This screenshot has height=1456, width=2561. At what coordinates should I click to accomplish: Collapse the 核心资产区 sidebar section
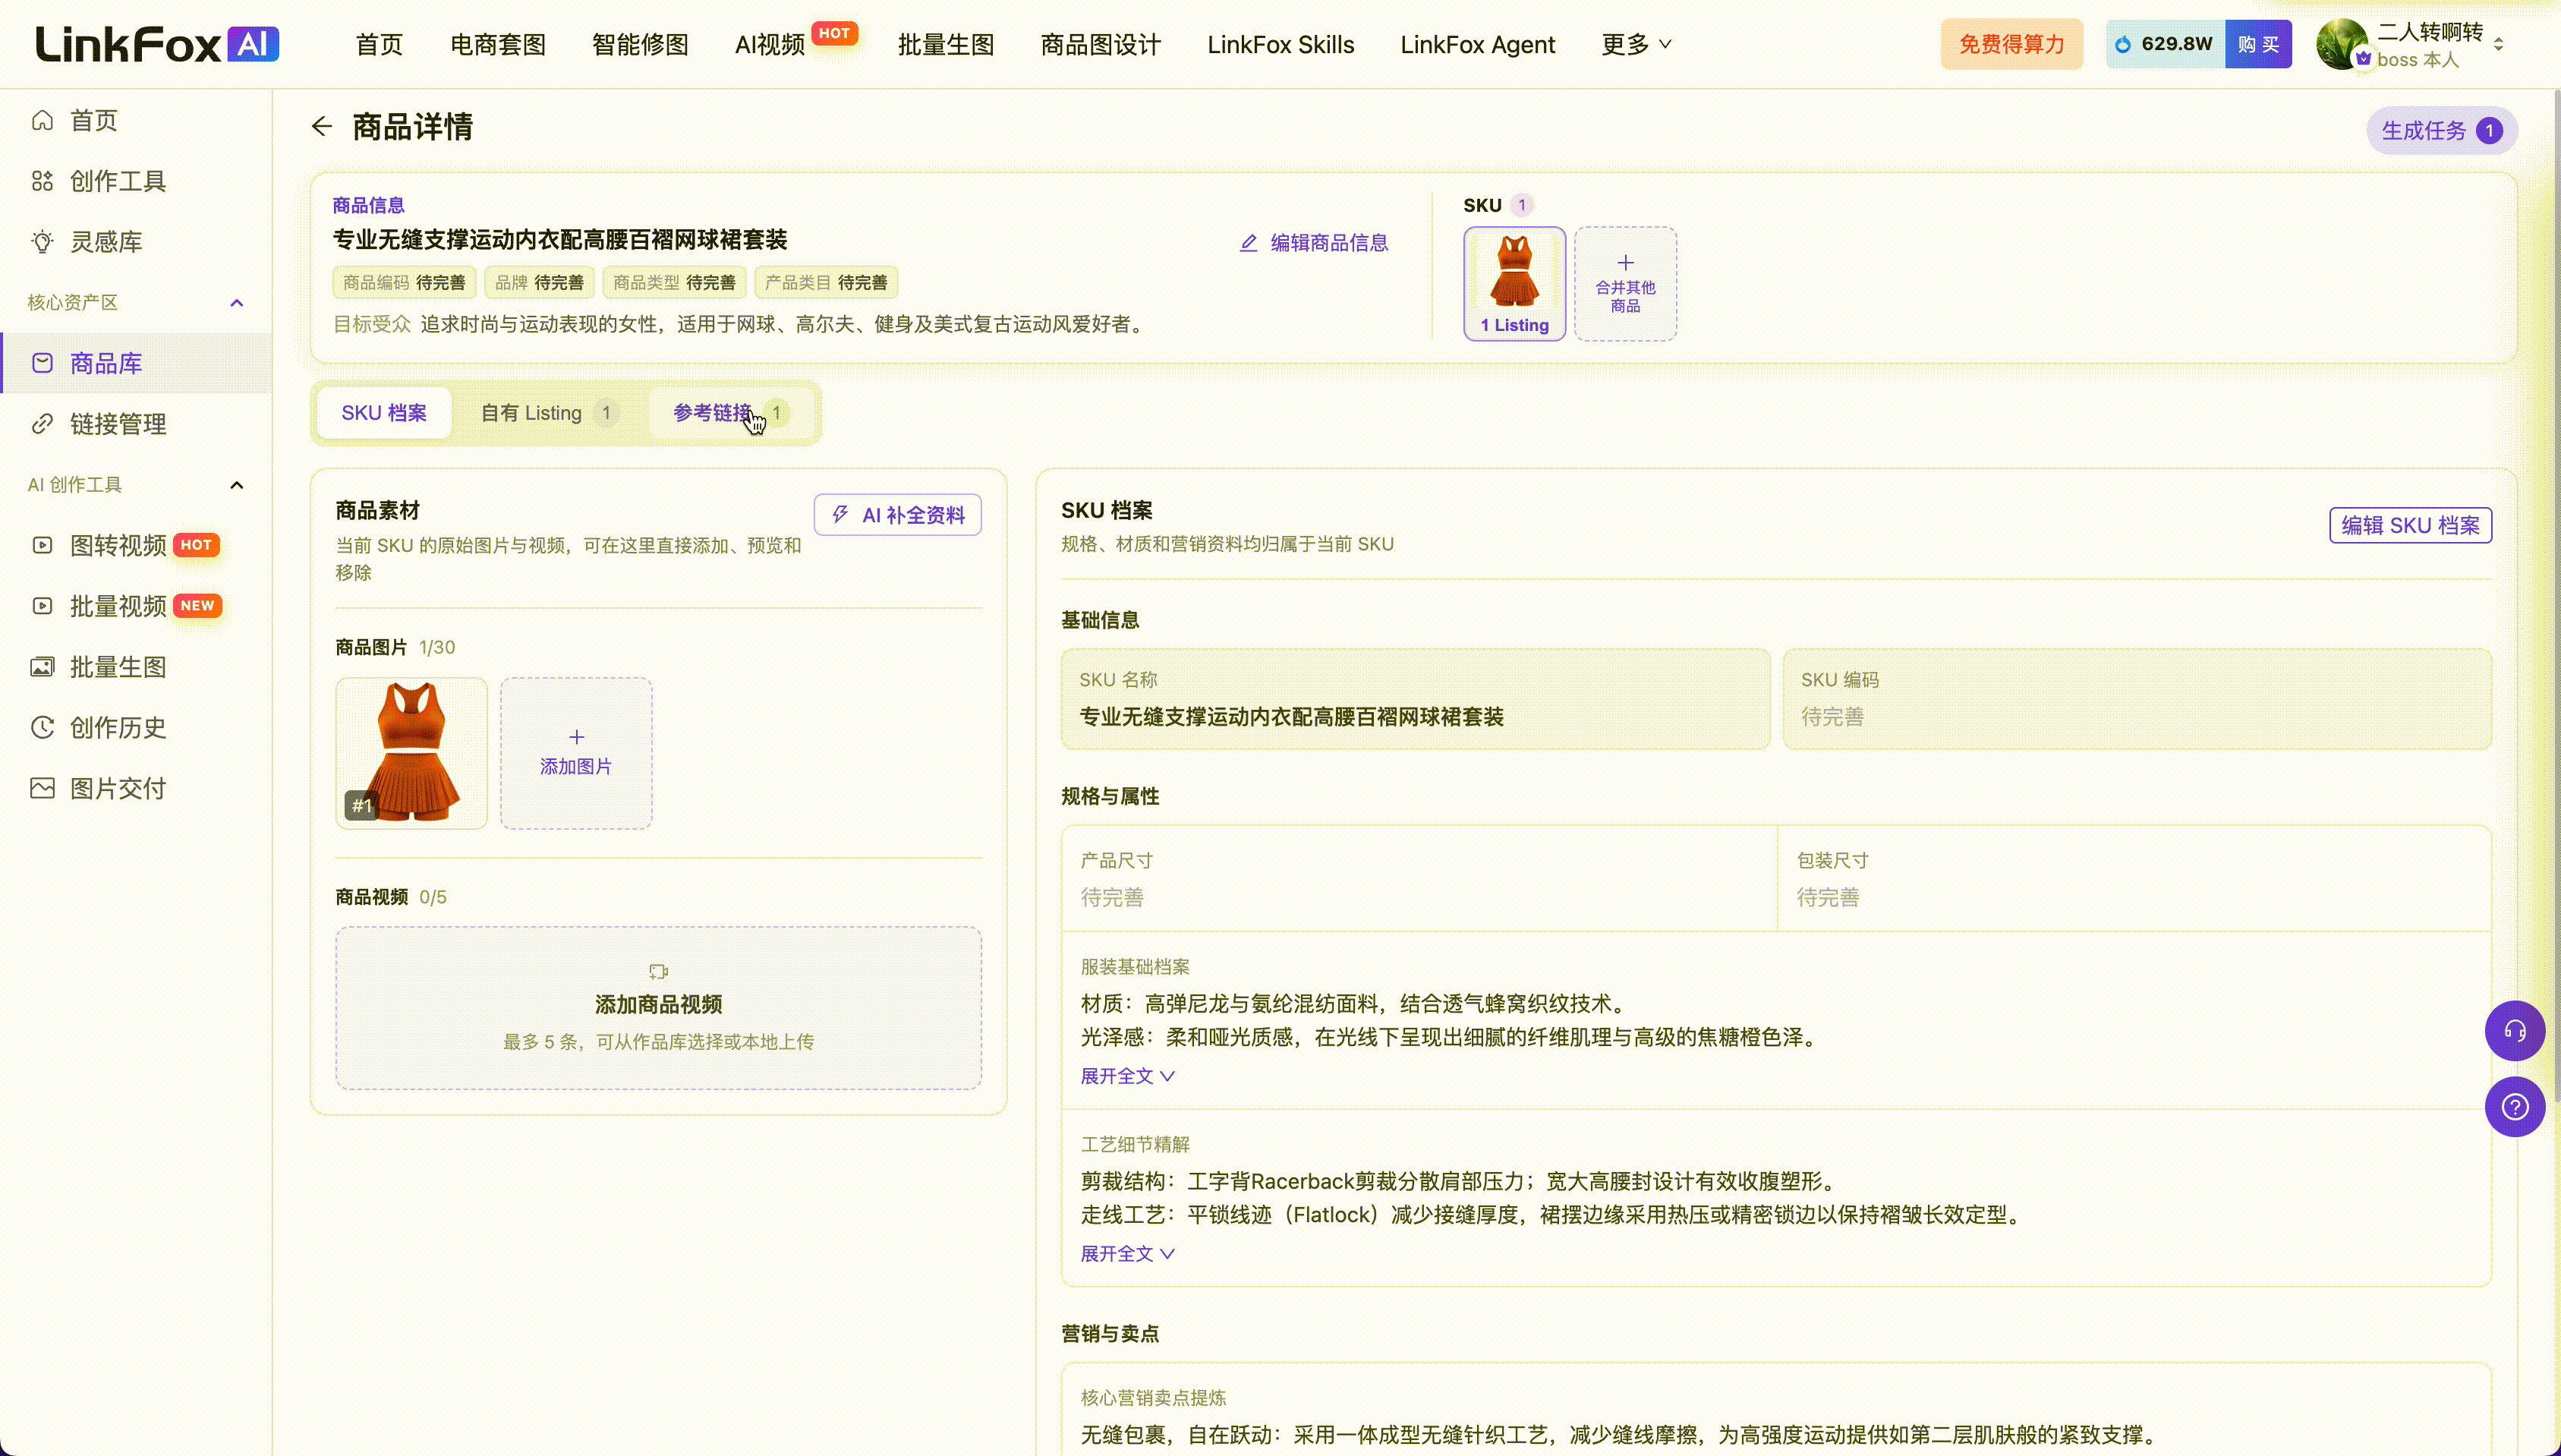click(x=237, y=302)
